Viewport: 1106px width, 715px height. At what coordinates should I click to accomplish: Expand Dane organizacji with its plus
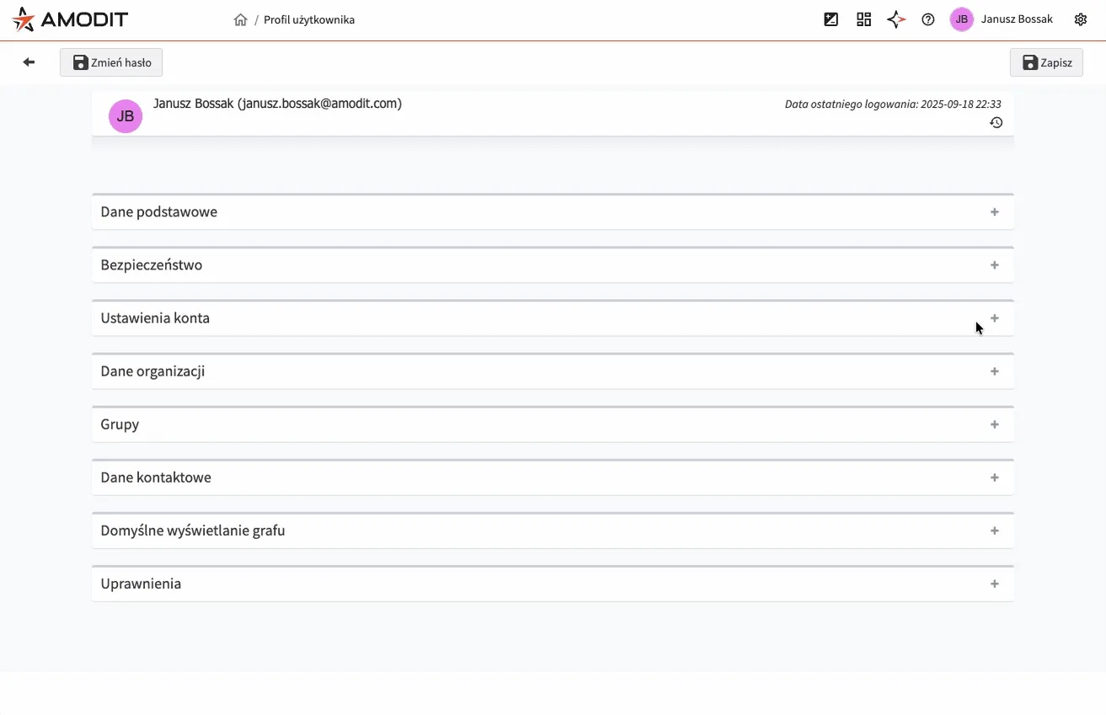995,371
